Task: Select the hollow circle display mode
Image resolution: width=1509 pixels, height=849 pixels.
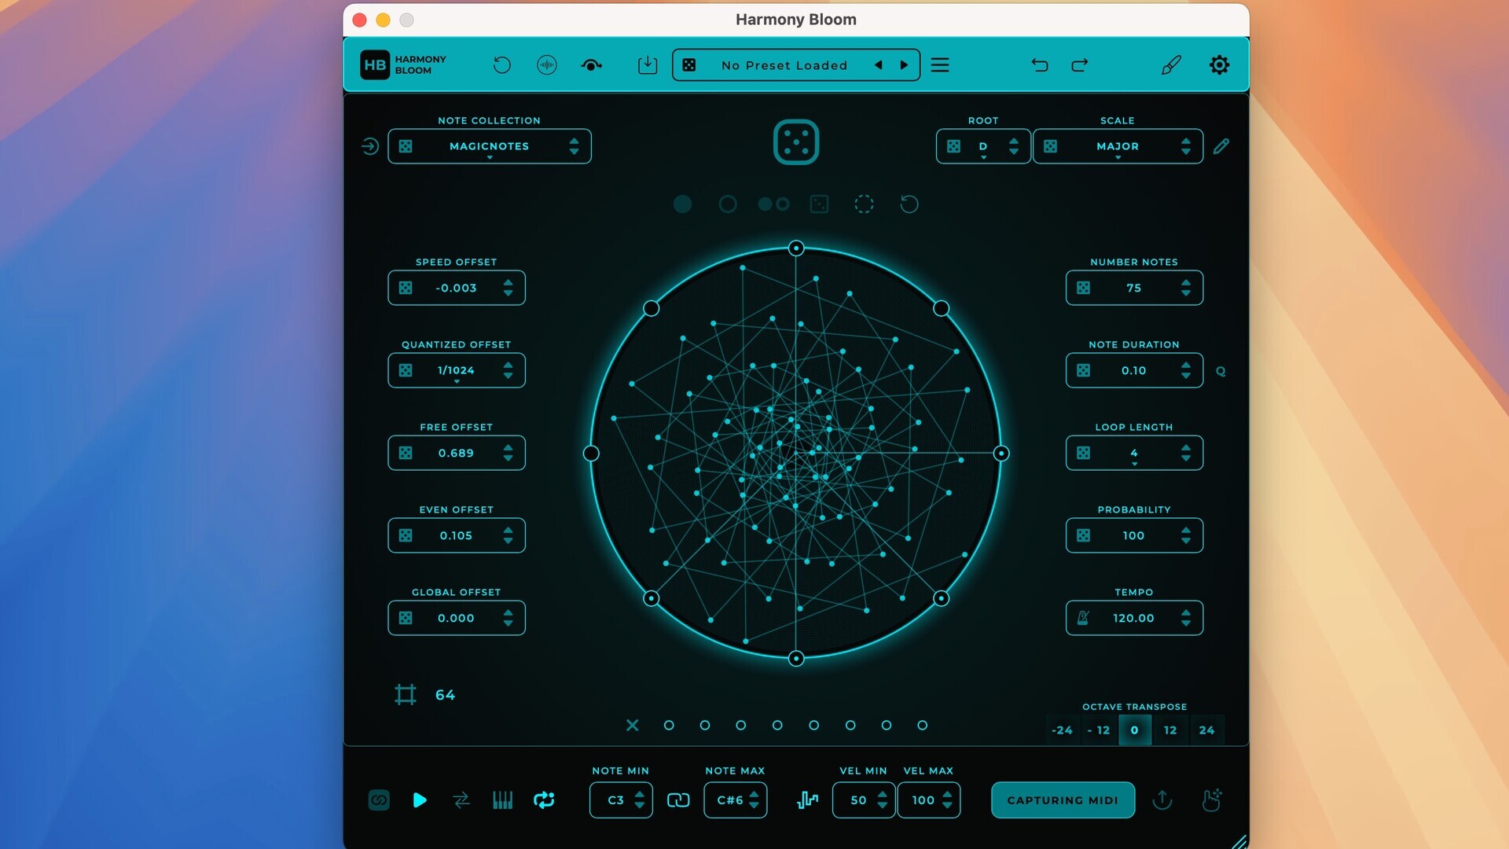Action: point(728,204)
